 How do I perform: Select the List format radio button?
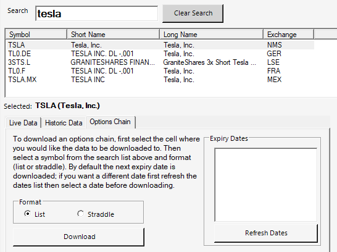click(x=34, y=214)
